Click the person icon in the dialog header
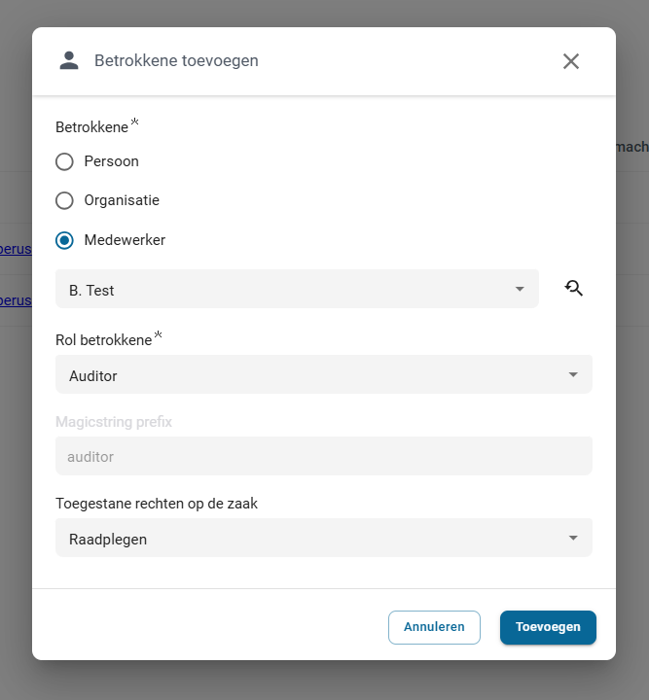The height and width of the screenshot is (700, 649). (69, 60)
